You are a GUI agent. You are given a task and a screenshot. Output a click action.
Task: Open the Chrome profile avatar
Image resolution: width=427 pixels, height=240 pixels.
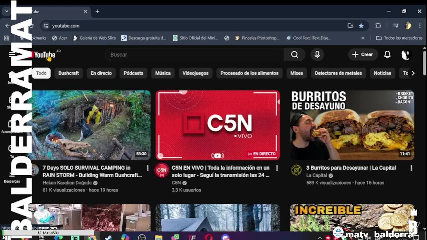408,26
